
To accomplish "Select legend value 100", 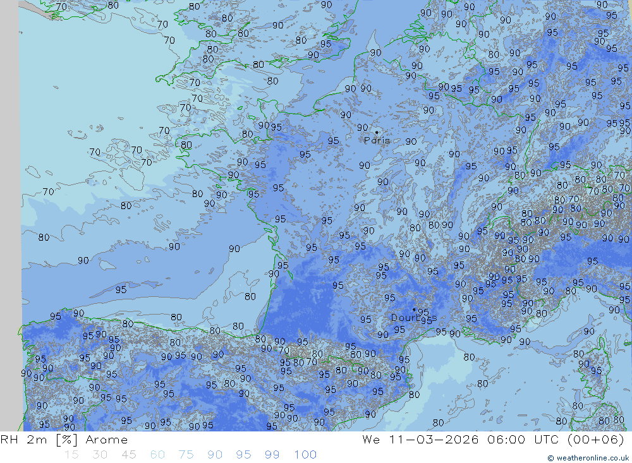I will coord(305,455).
